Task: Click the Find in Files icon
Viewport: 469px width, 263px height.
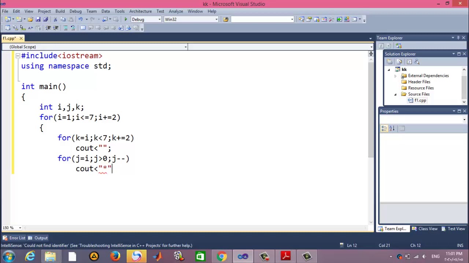Action: tap(225, 19)
